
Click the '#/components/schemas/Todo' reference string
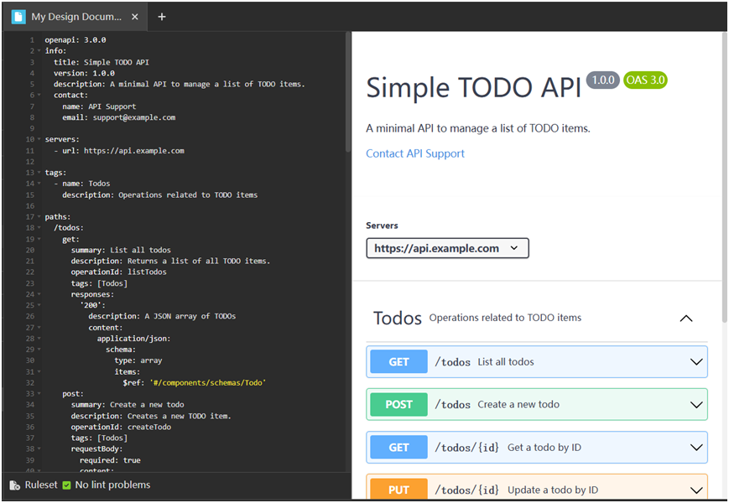[208, 383]
